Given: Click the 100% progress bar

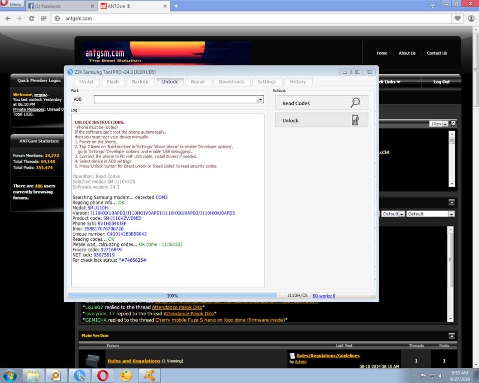Looking at the screenshot, I should [172, 296].
